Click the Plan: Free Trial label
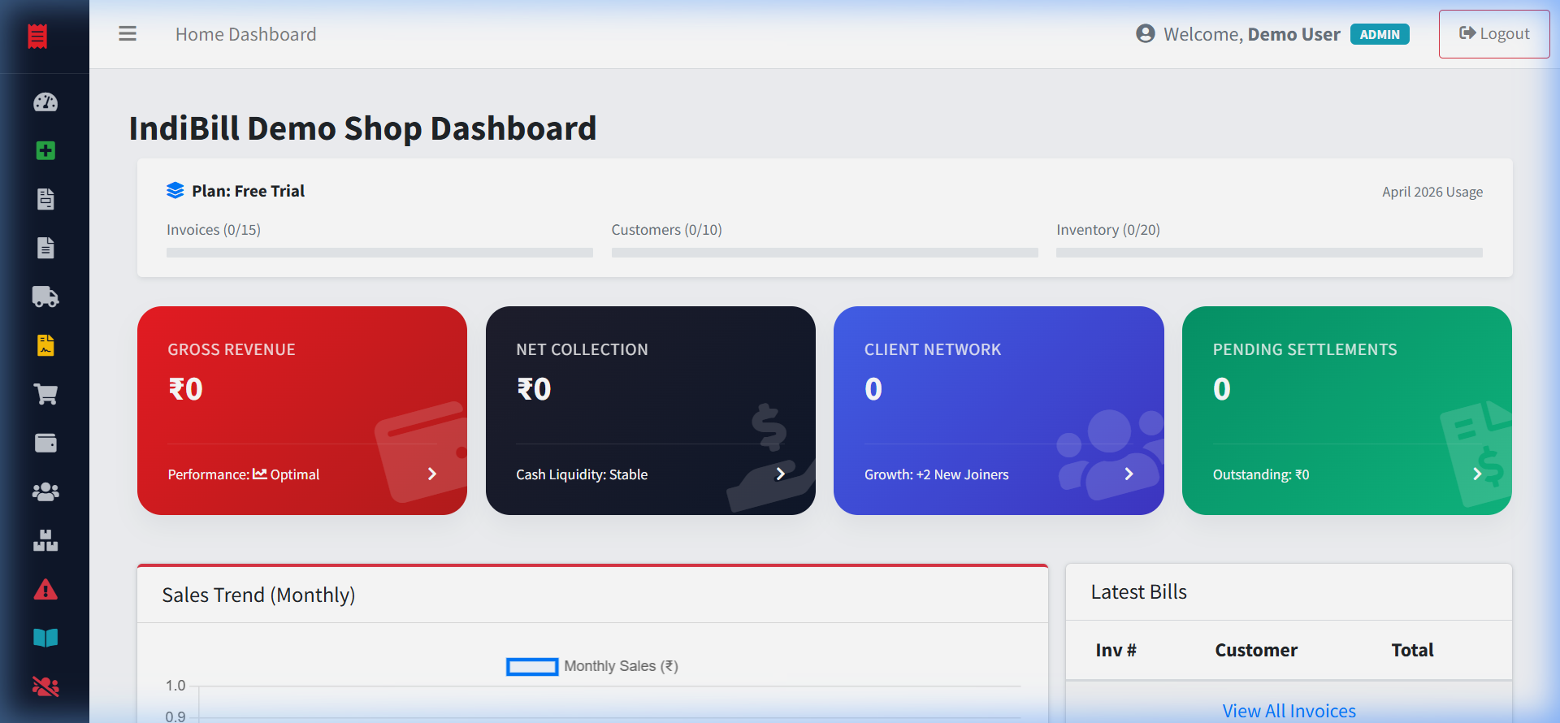 [x=248, y=191]
